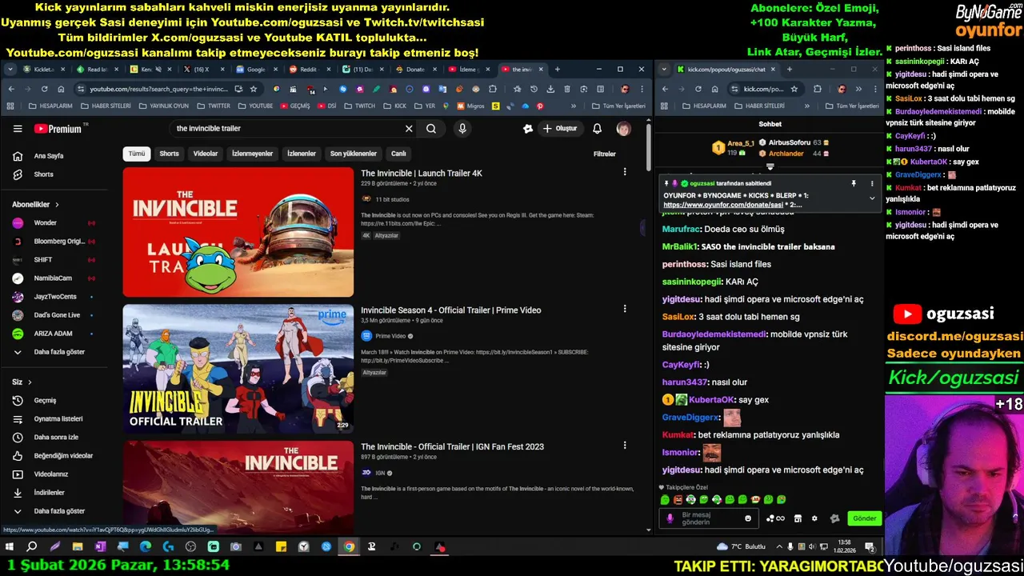Open the TWITCH bookmark folder
Image resolution: width=1024 pixels, height=576 pixels.
tap(359, 106)
